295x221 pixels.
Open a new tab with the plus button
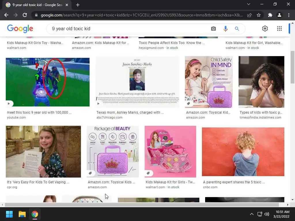point(78,5)
